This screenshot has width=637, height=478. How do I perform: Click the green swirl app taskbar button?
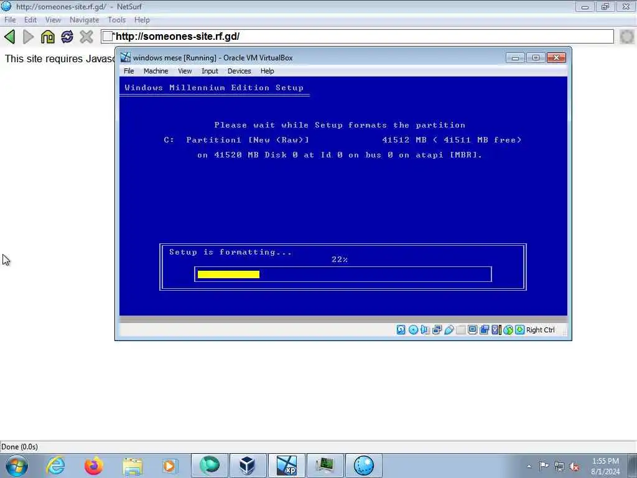pyautogui.click(x=209, y=466)
